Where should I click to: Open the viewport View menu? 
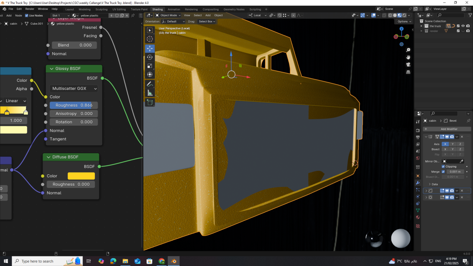coord(187,15)
